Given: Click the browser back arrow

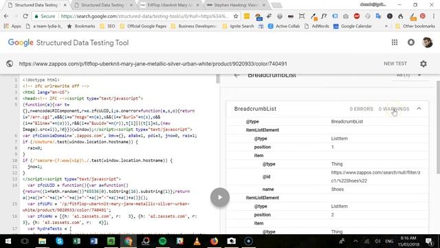Looking at the screenshot, I should point(6,17).
